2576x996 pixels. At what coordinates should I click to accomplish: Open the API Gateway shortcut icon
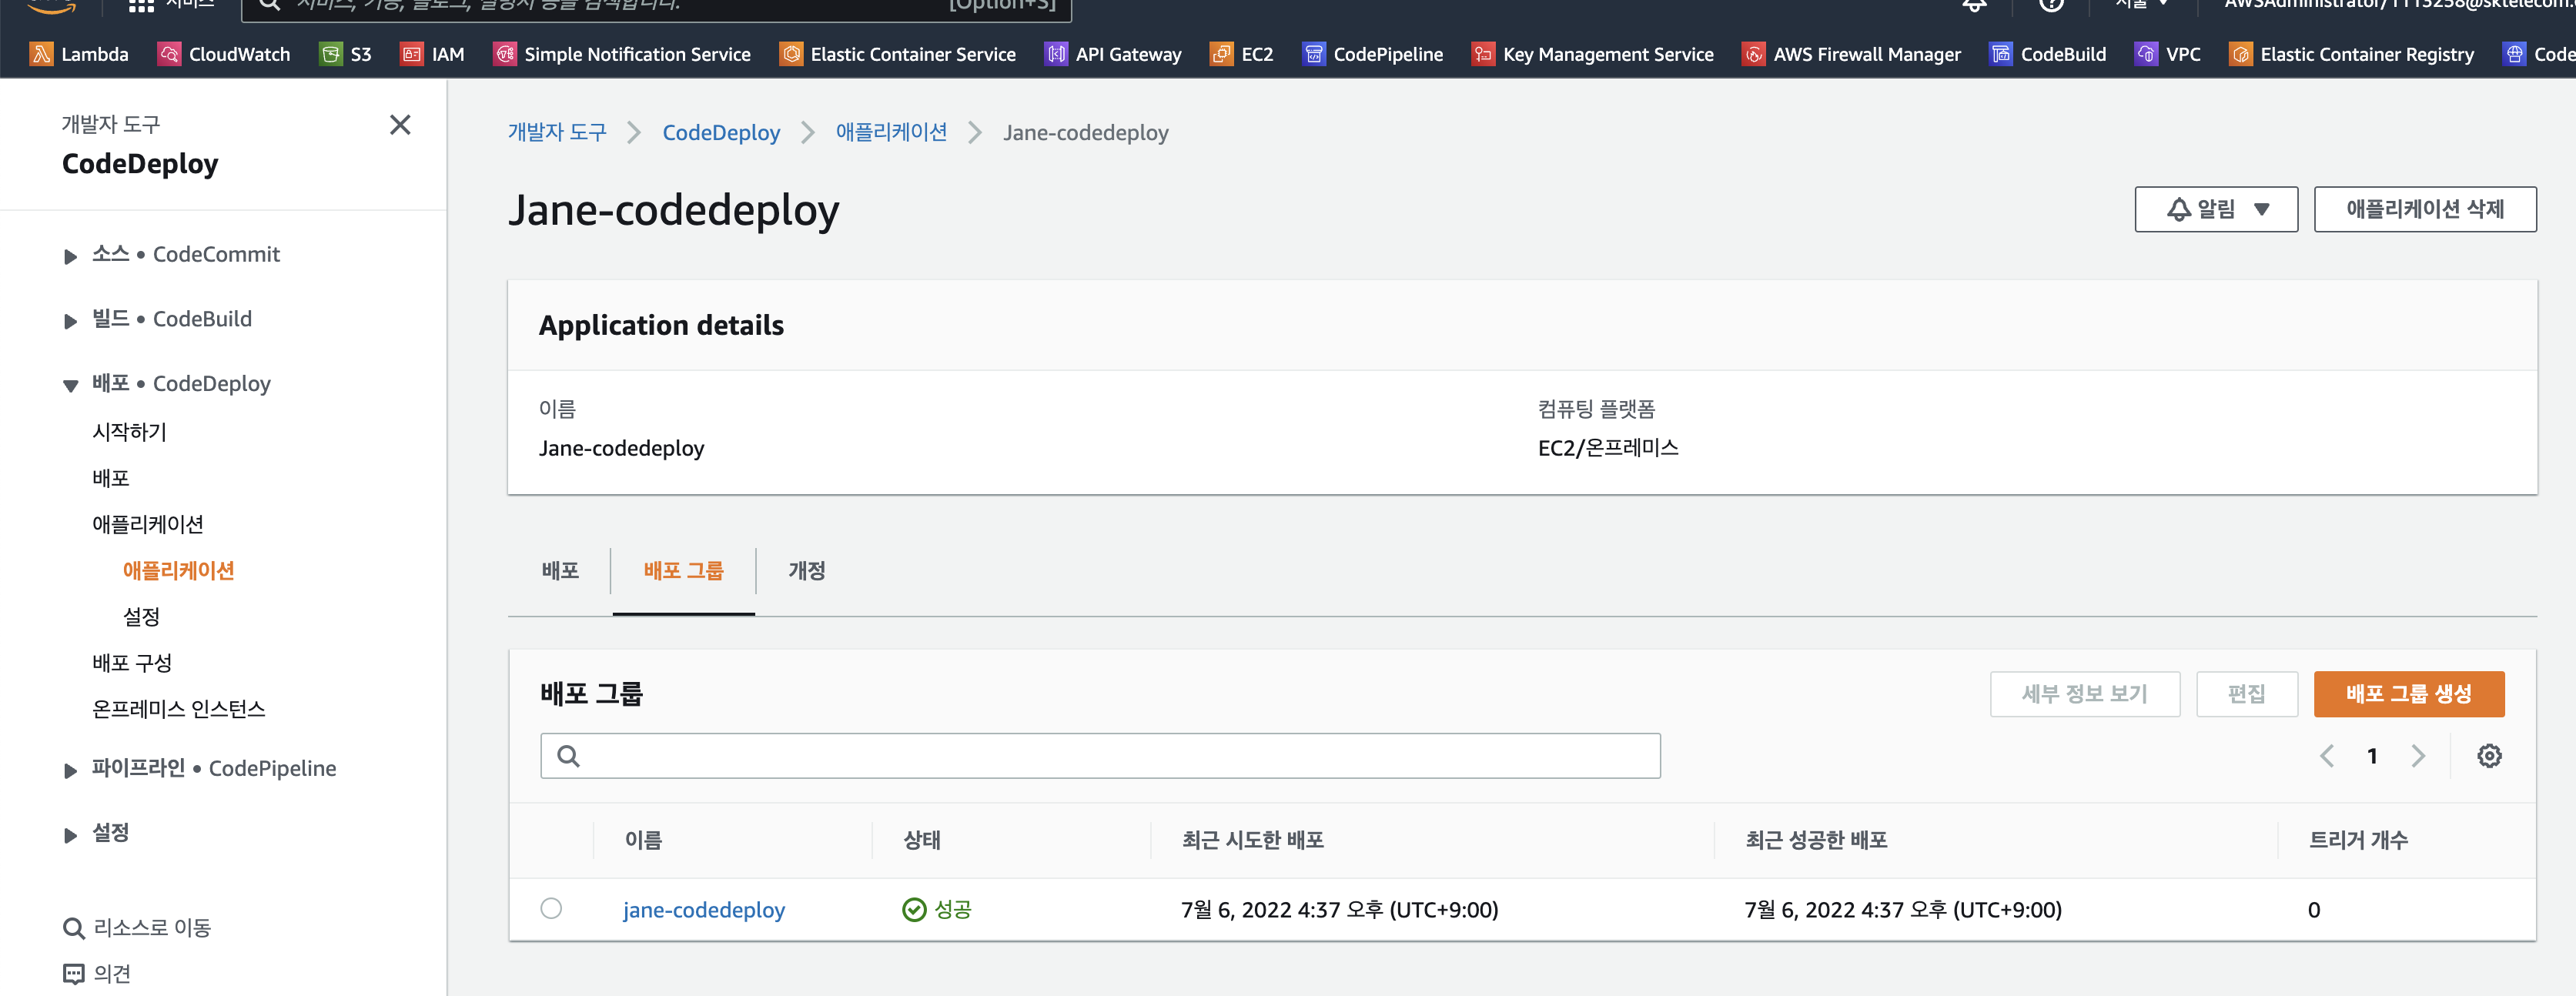(1056, 54)
